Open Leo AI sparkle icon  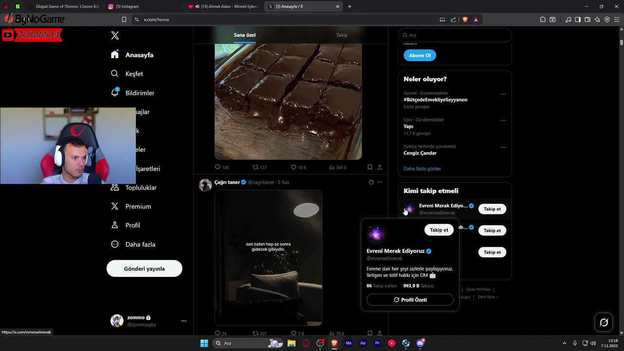(597, 19)
